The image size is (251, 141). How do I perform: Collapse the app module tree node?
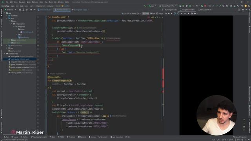click(x=5, y=13)
